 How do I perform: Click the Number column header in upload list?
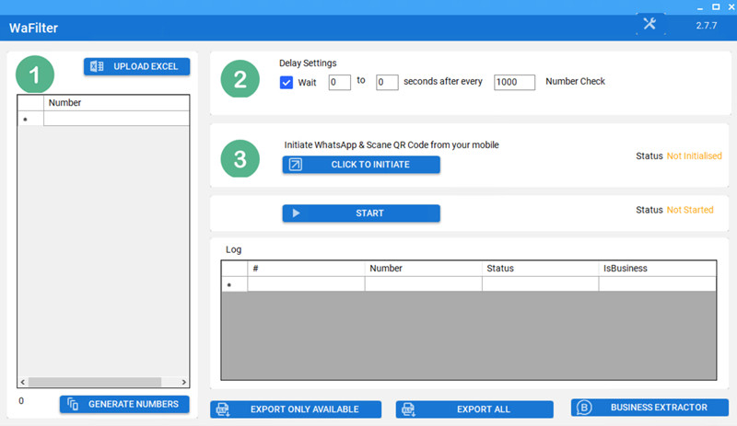tap(117, 102)
